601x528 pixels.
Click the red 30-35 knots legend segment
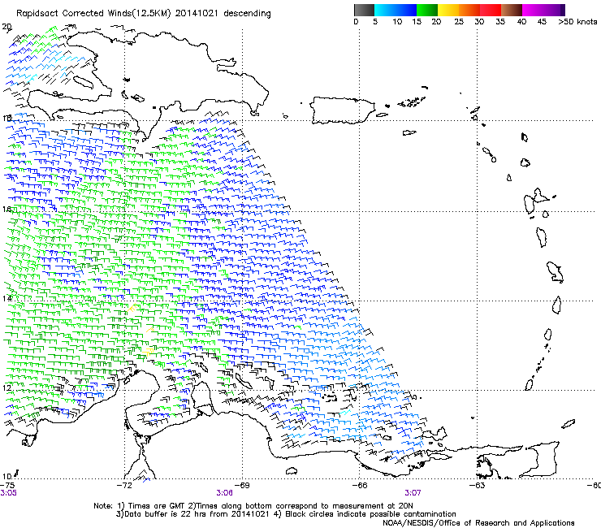pos(491,10)
